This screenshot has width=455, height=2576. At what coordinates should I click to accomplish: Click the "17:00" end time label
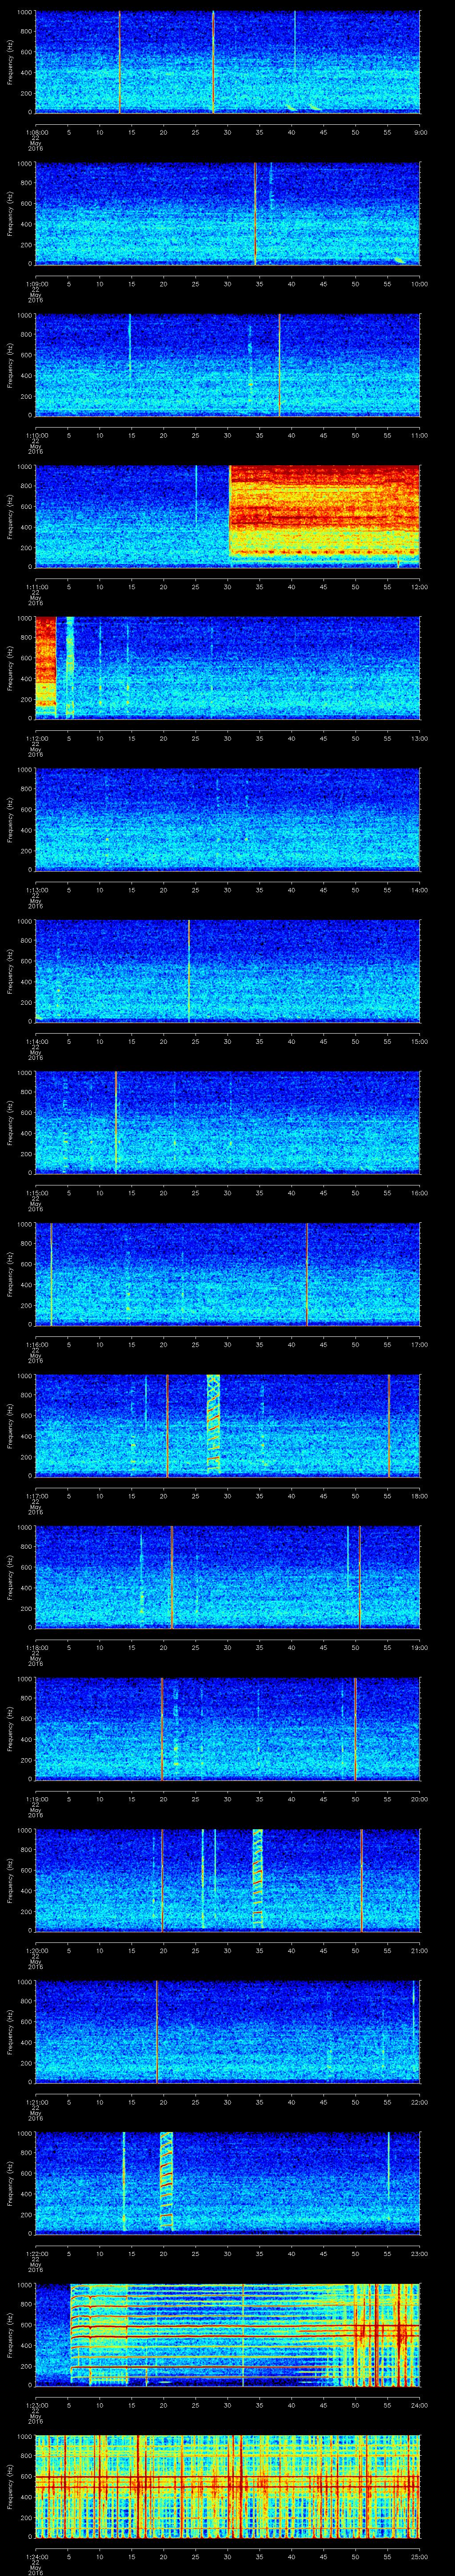tap(420, 1345)
